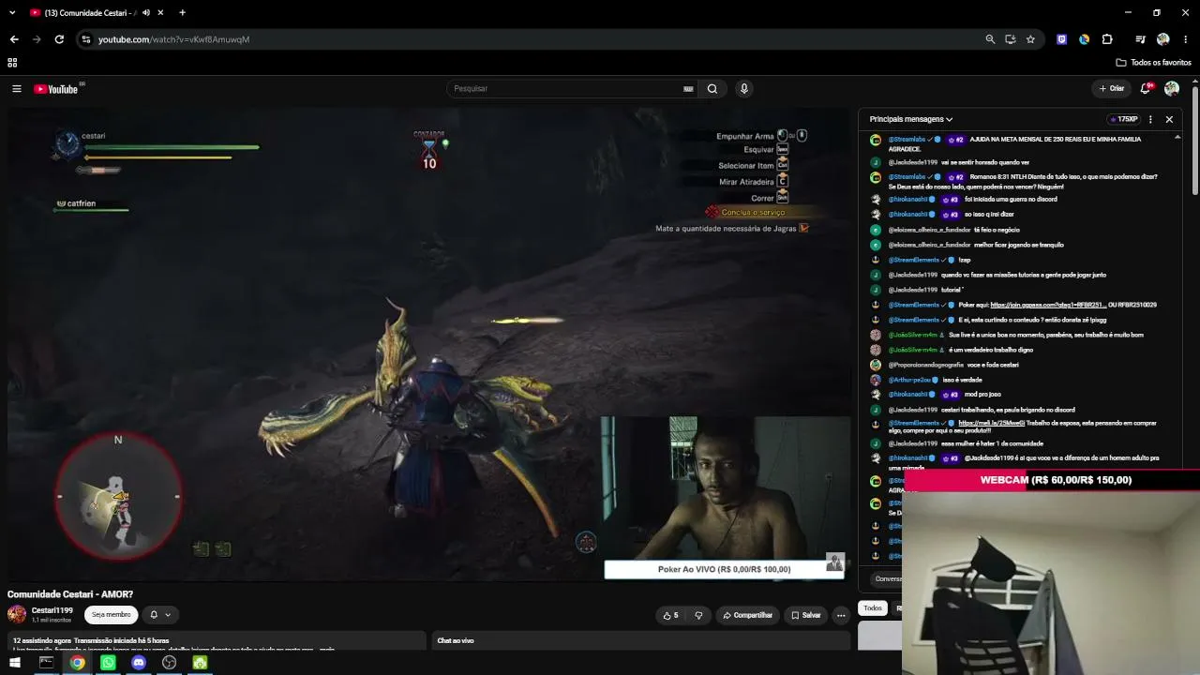Select the Todos chip
The height and width of the screenshot is (675, 1200).
873,608
